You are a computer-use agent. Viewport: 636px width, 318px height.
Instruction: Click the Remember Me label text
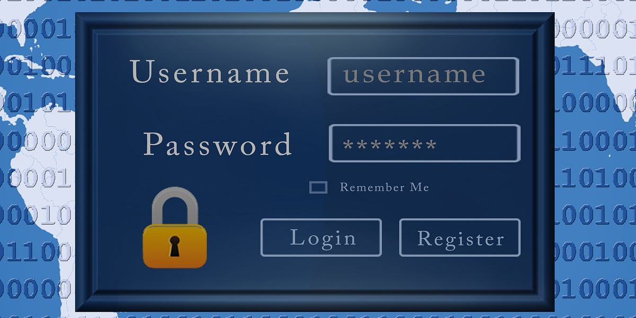click(384, 187)
